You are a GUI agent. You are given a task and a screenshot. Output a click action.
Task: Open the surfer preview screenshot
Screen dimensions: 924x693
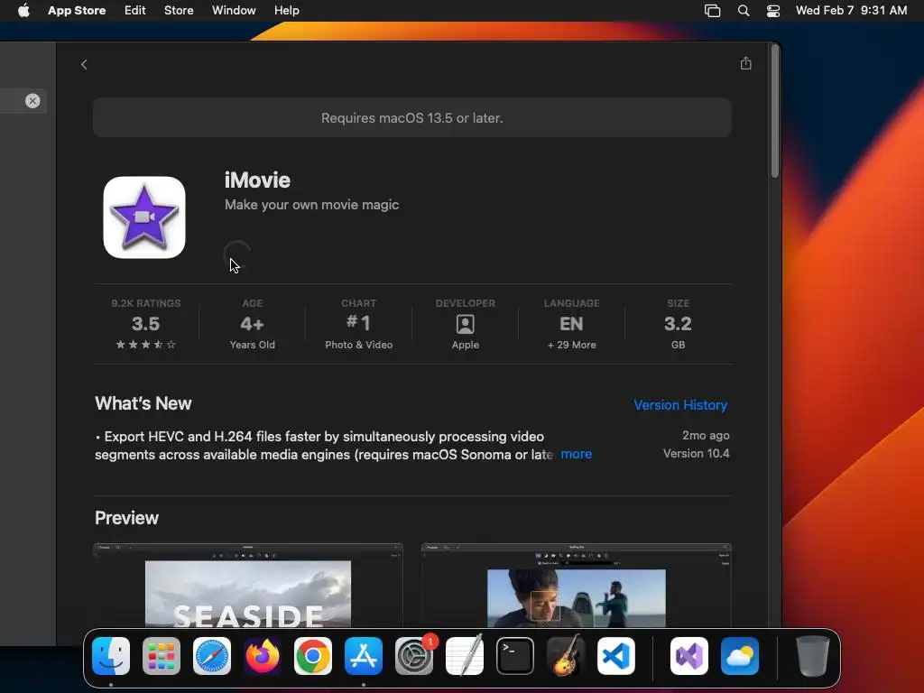[x=577, y=585]
